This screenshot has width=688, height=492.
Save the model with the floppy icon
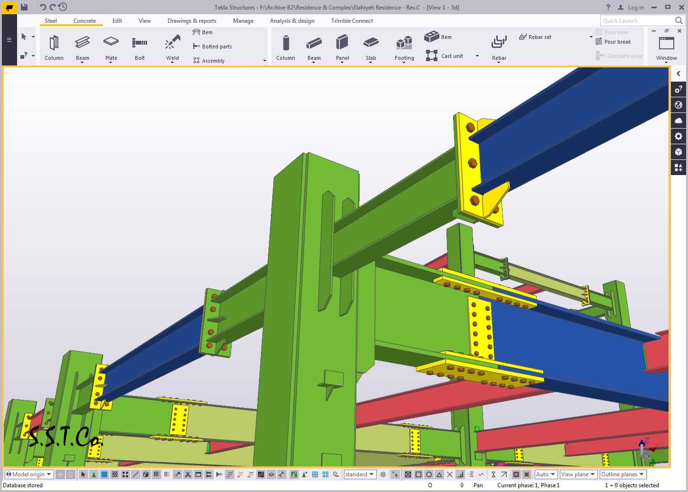[x=24, y=7]
